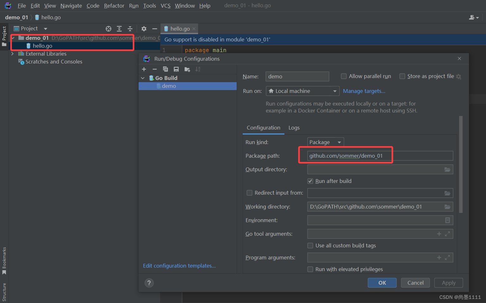Open the File menu
This screenshot has width=486, height=303.
(22, 6)
